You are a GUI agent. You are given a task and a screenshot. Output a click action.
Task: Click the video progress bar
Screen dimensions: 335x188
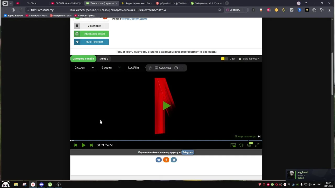click(166, 140)
